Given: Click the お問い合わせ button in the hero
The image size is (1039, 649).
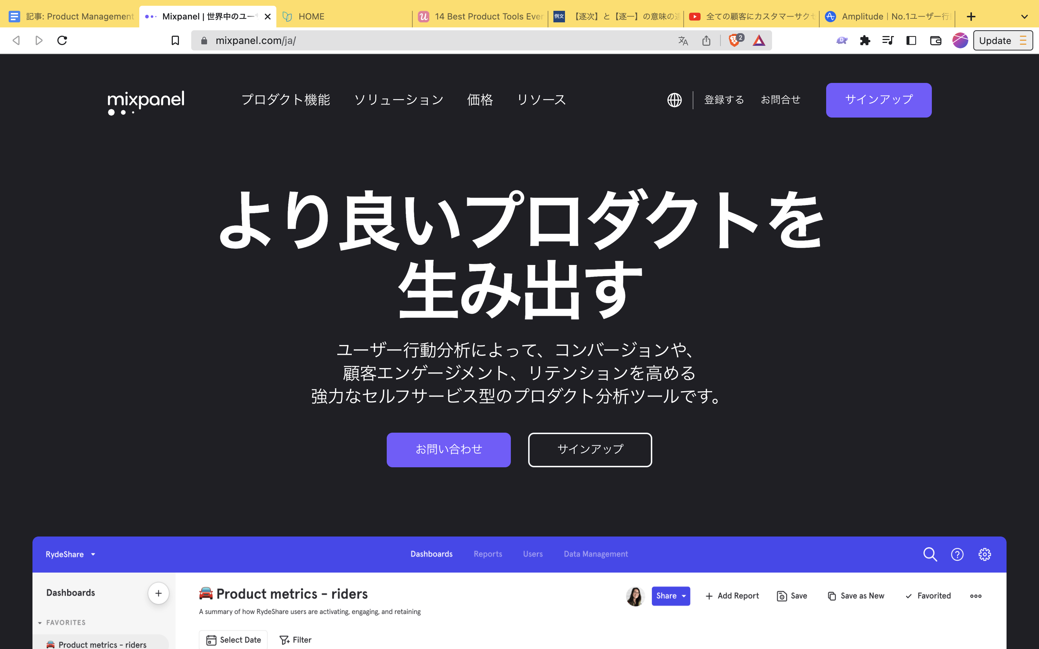Looking at the screenshot, I should click(x=448, y=449).
